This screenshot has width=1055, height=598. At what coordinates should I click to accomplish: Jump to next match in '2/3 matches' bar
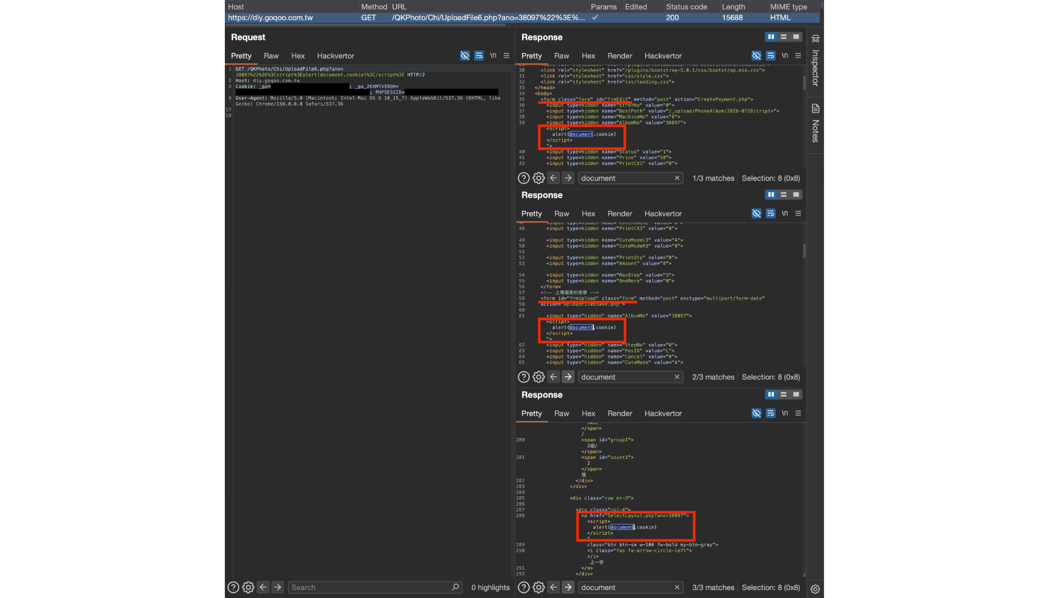pos(568,377)
